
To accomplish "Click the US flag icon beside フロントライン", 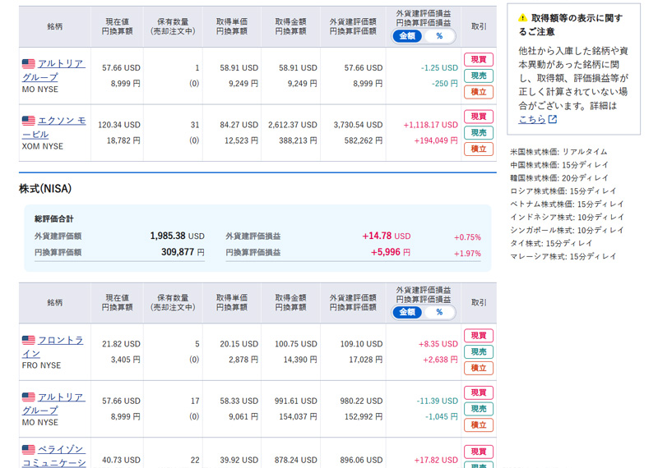I will [29, 340].
